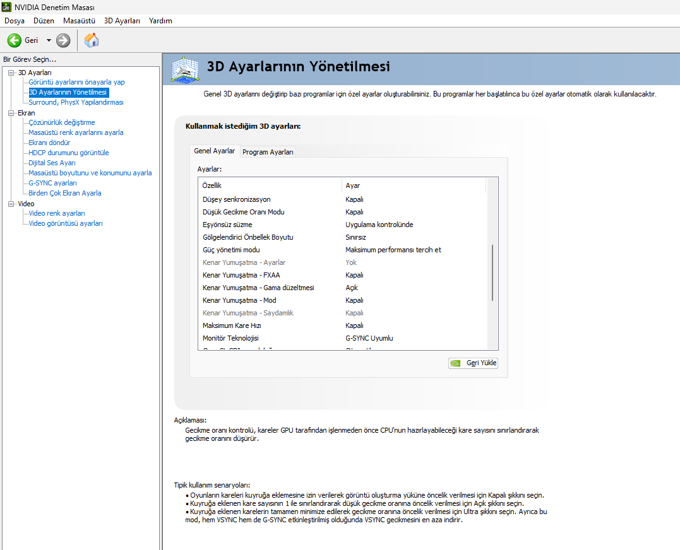Open Masaüstü renk ayarlarını ayarla
Viewport: 680px width, 550px height.
[76, 132]
